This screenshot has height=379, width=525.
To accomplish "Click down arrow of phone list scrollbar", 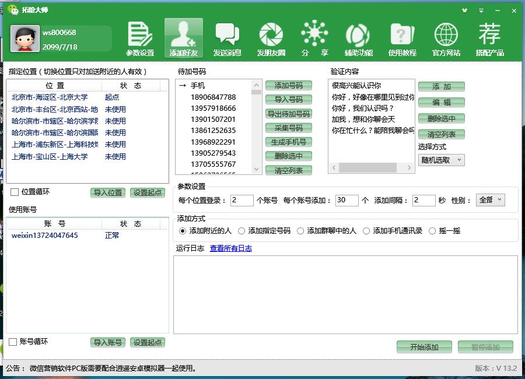I will 256,169.
